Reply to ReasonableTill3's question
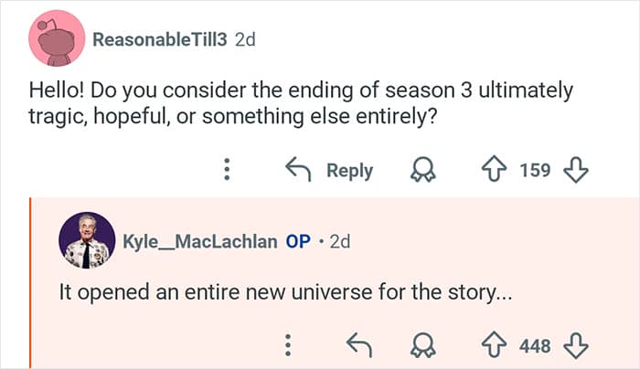The image size is (640, 369). tap(330, 171)
